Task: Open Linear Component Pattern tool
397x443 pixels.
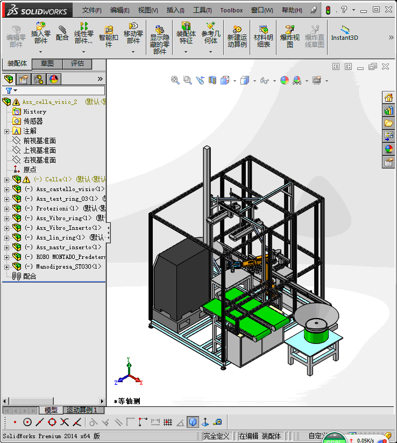Action: click(83, 33)
